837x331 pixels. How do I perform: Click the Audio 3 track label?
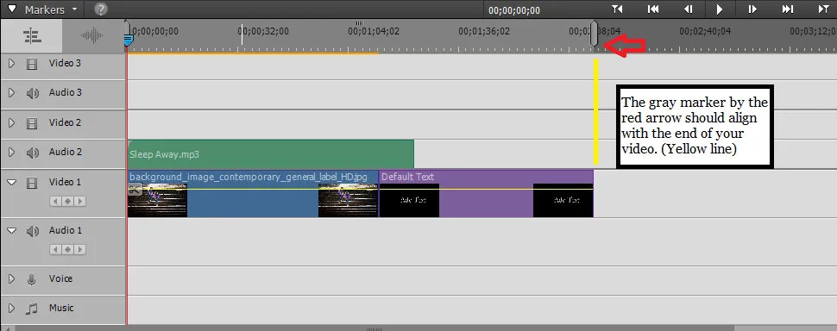[66, 93]
